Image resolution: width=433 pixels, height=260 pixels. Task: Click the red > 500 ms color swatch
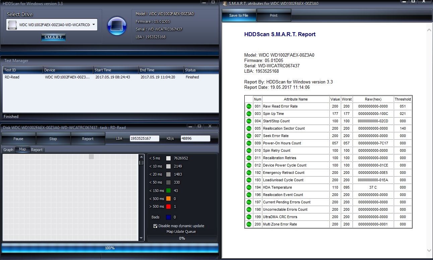click(168, 206)
